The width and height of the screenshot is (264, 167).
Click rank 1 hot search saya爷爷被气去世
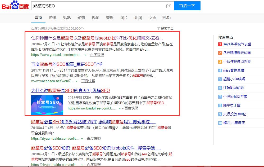[x=237, y=44]
